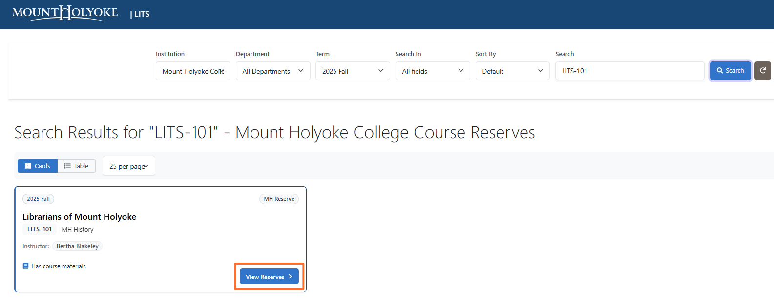Click the 2025 Fall badge on card
The image size is (774, 299).
(x=39, y=199)
